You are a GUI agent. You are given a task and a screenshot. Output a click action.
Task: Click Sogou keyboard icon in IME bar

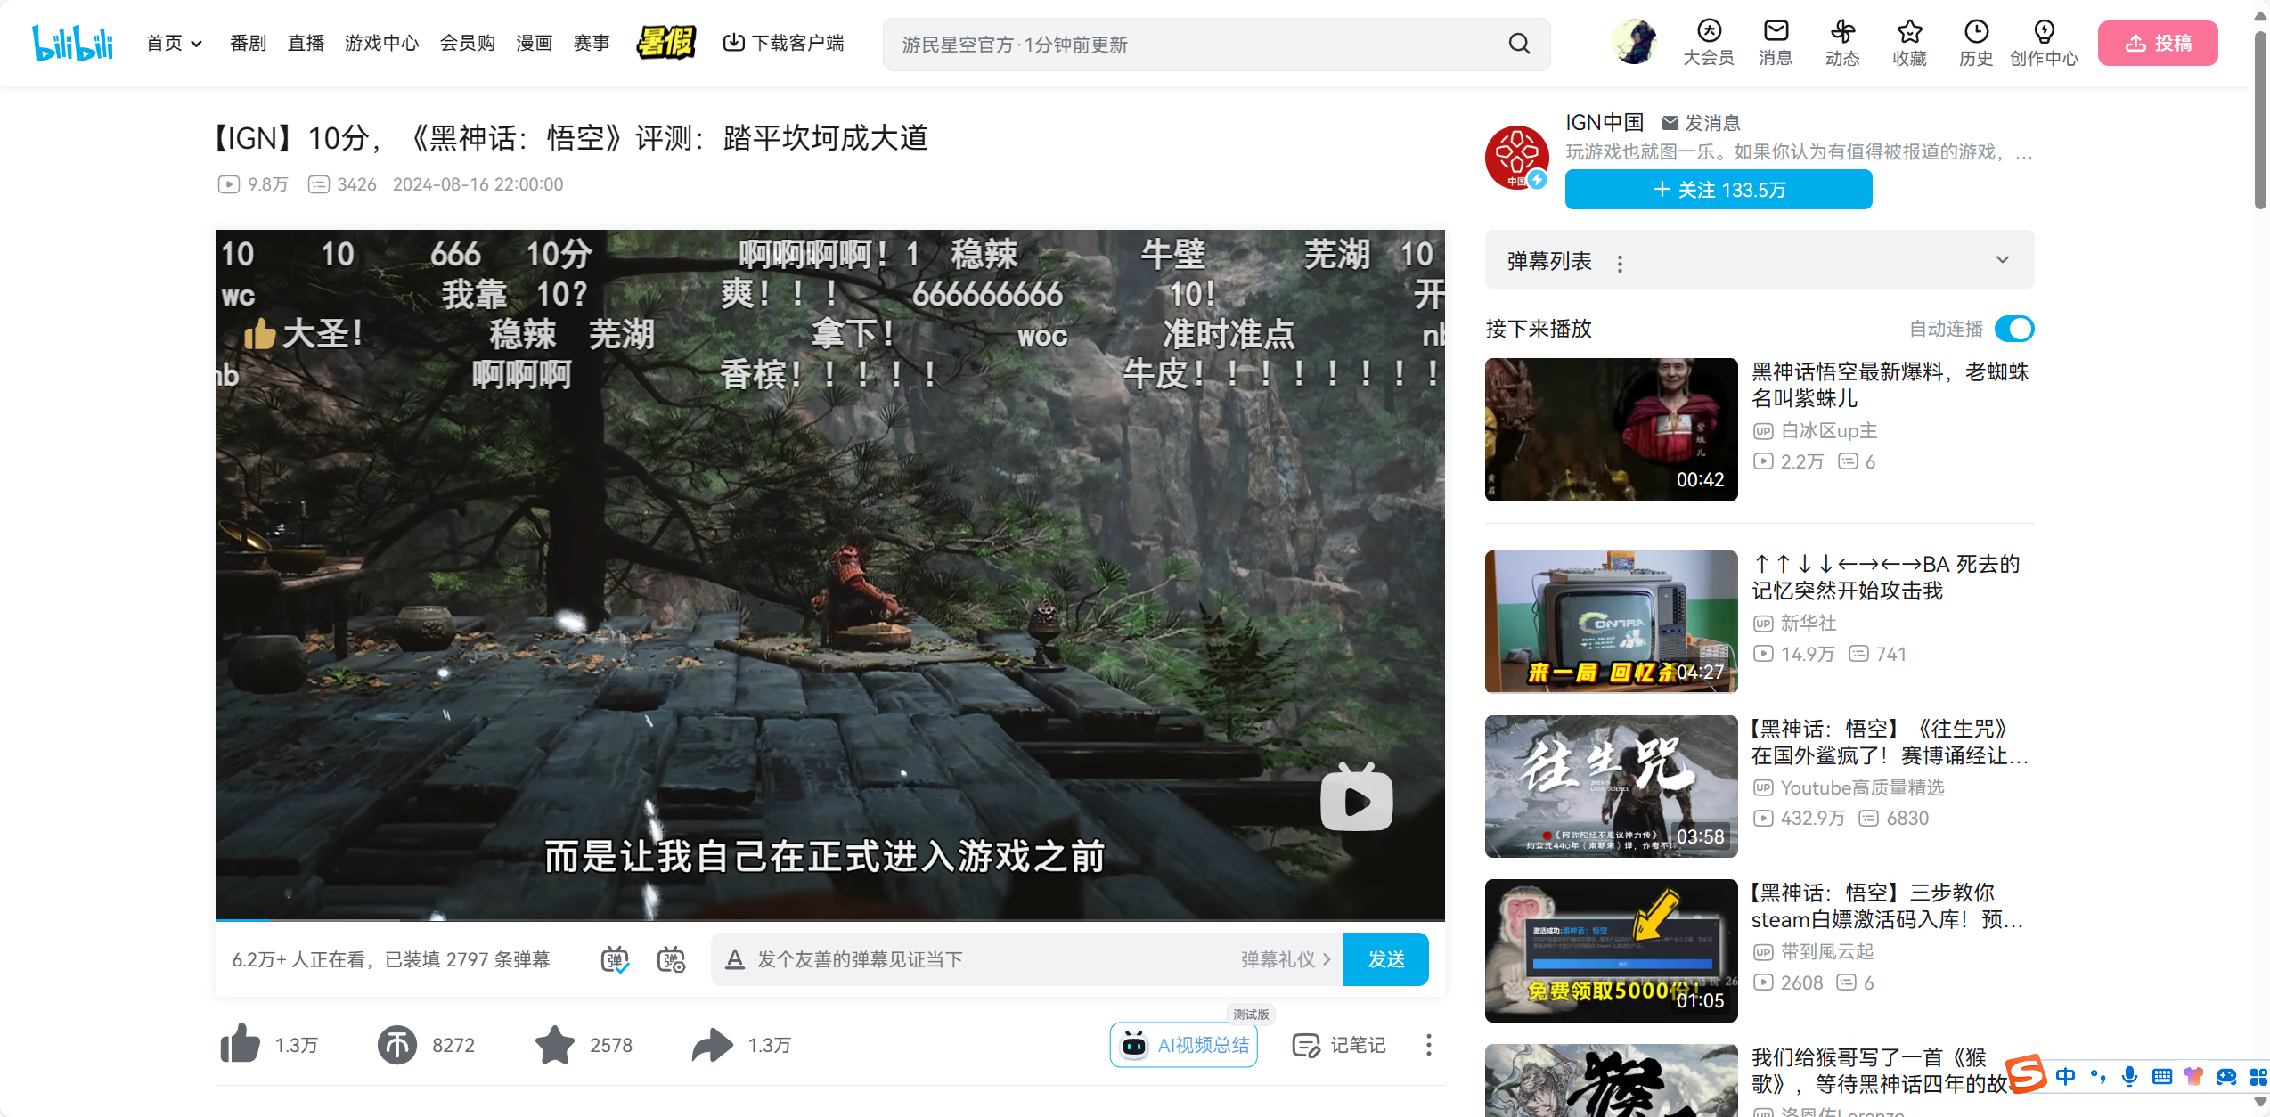click(2161, 1076)
